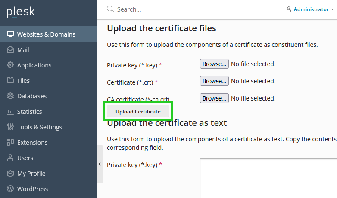Open WordPress from sidebar
The height and width of the screenshot is (198, 337).
point(48,189)
